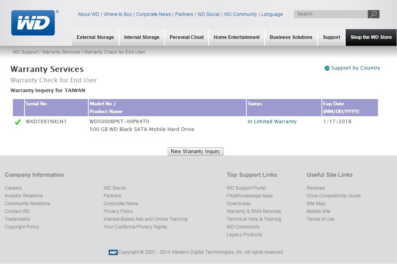Open the Copyright Policy footer link
The image size is (397, 265).
click(22, 227)
